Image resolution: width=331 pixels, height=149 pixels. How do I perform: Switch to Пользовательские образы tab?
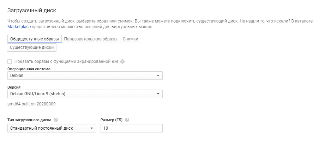coord(91,39)
